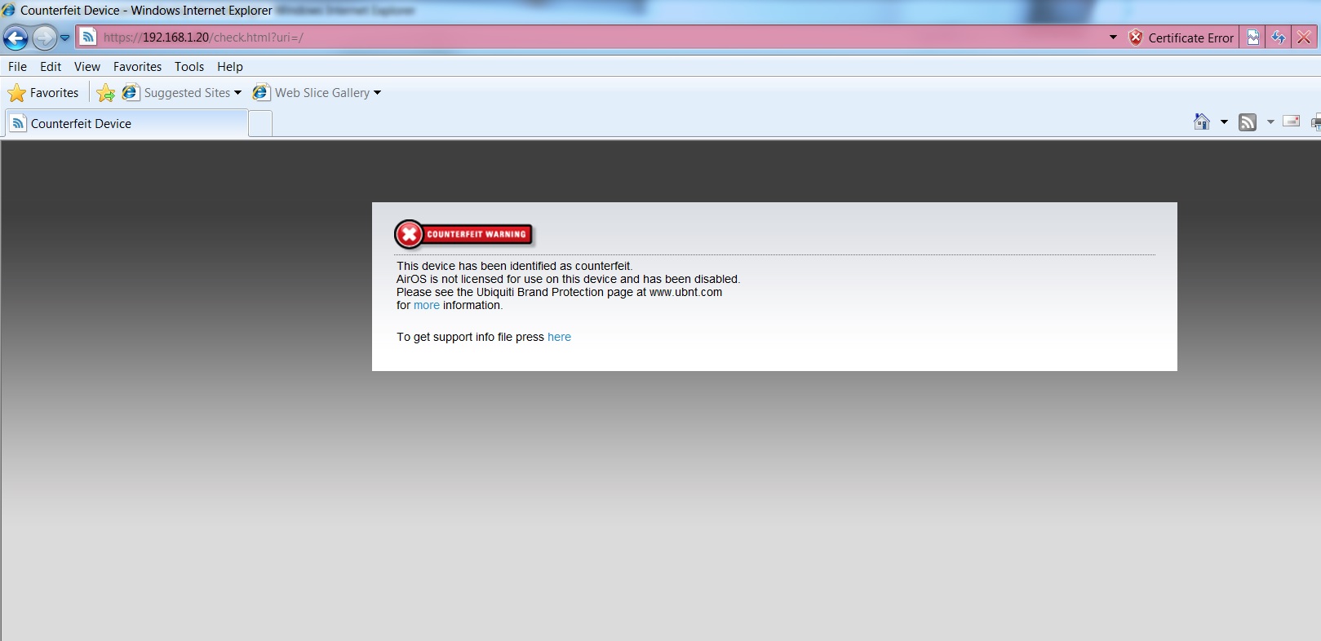1321x641 pixels.
Task: Stop loading the page
Action: coord(1304,38)
